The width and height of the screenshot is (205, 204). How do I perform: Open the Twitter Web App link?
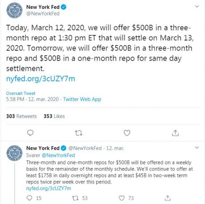pos(82,99)
